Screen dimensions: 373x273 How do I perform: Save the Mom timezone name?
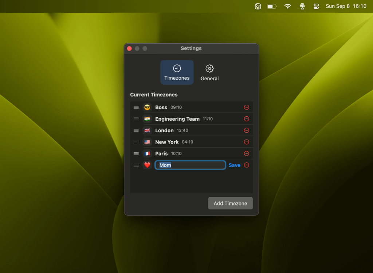pos(234,165)
